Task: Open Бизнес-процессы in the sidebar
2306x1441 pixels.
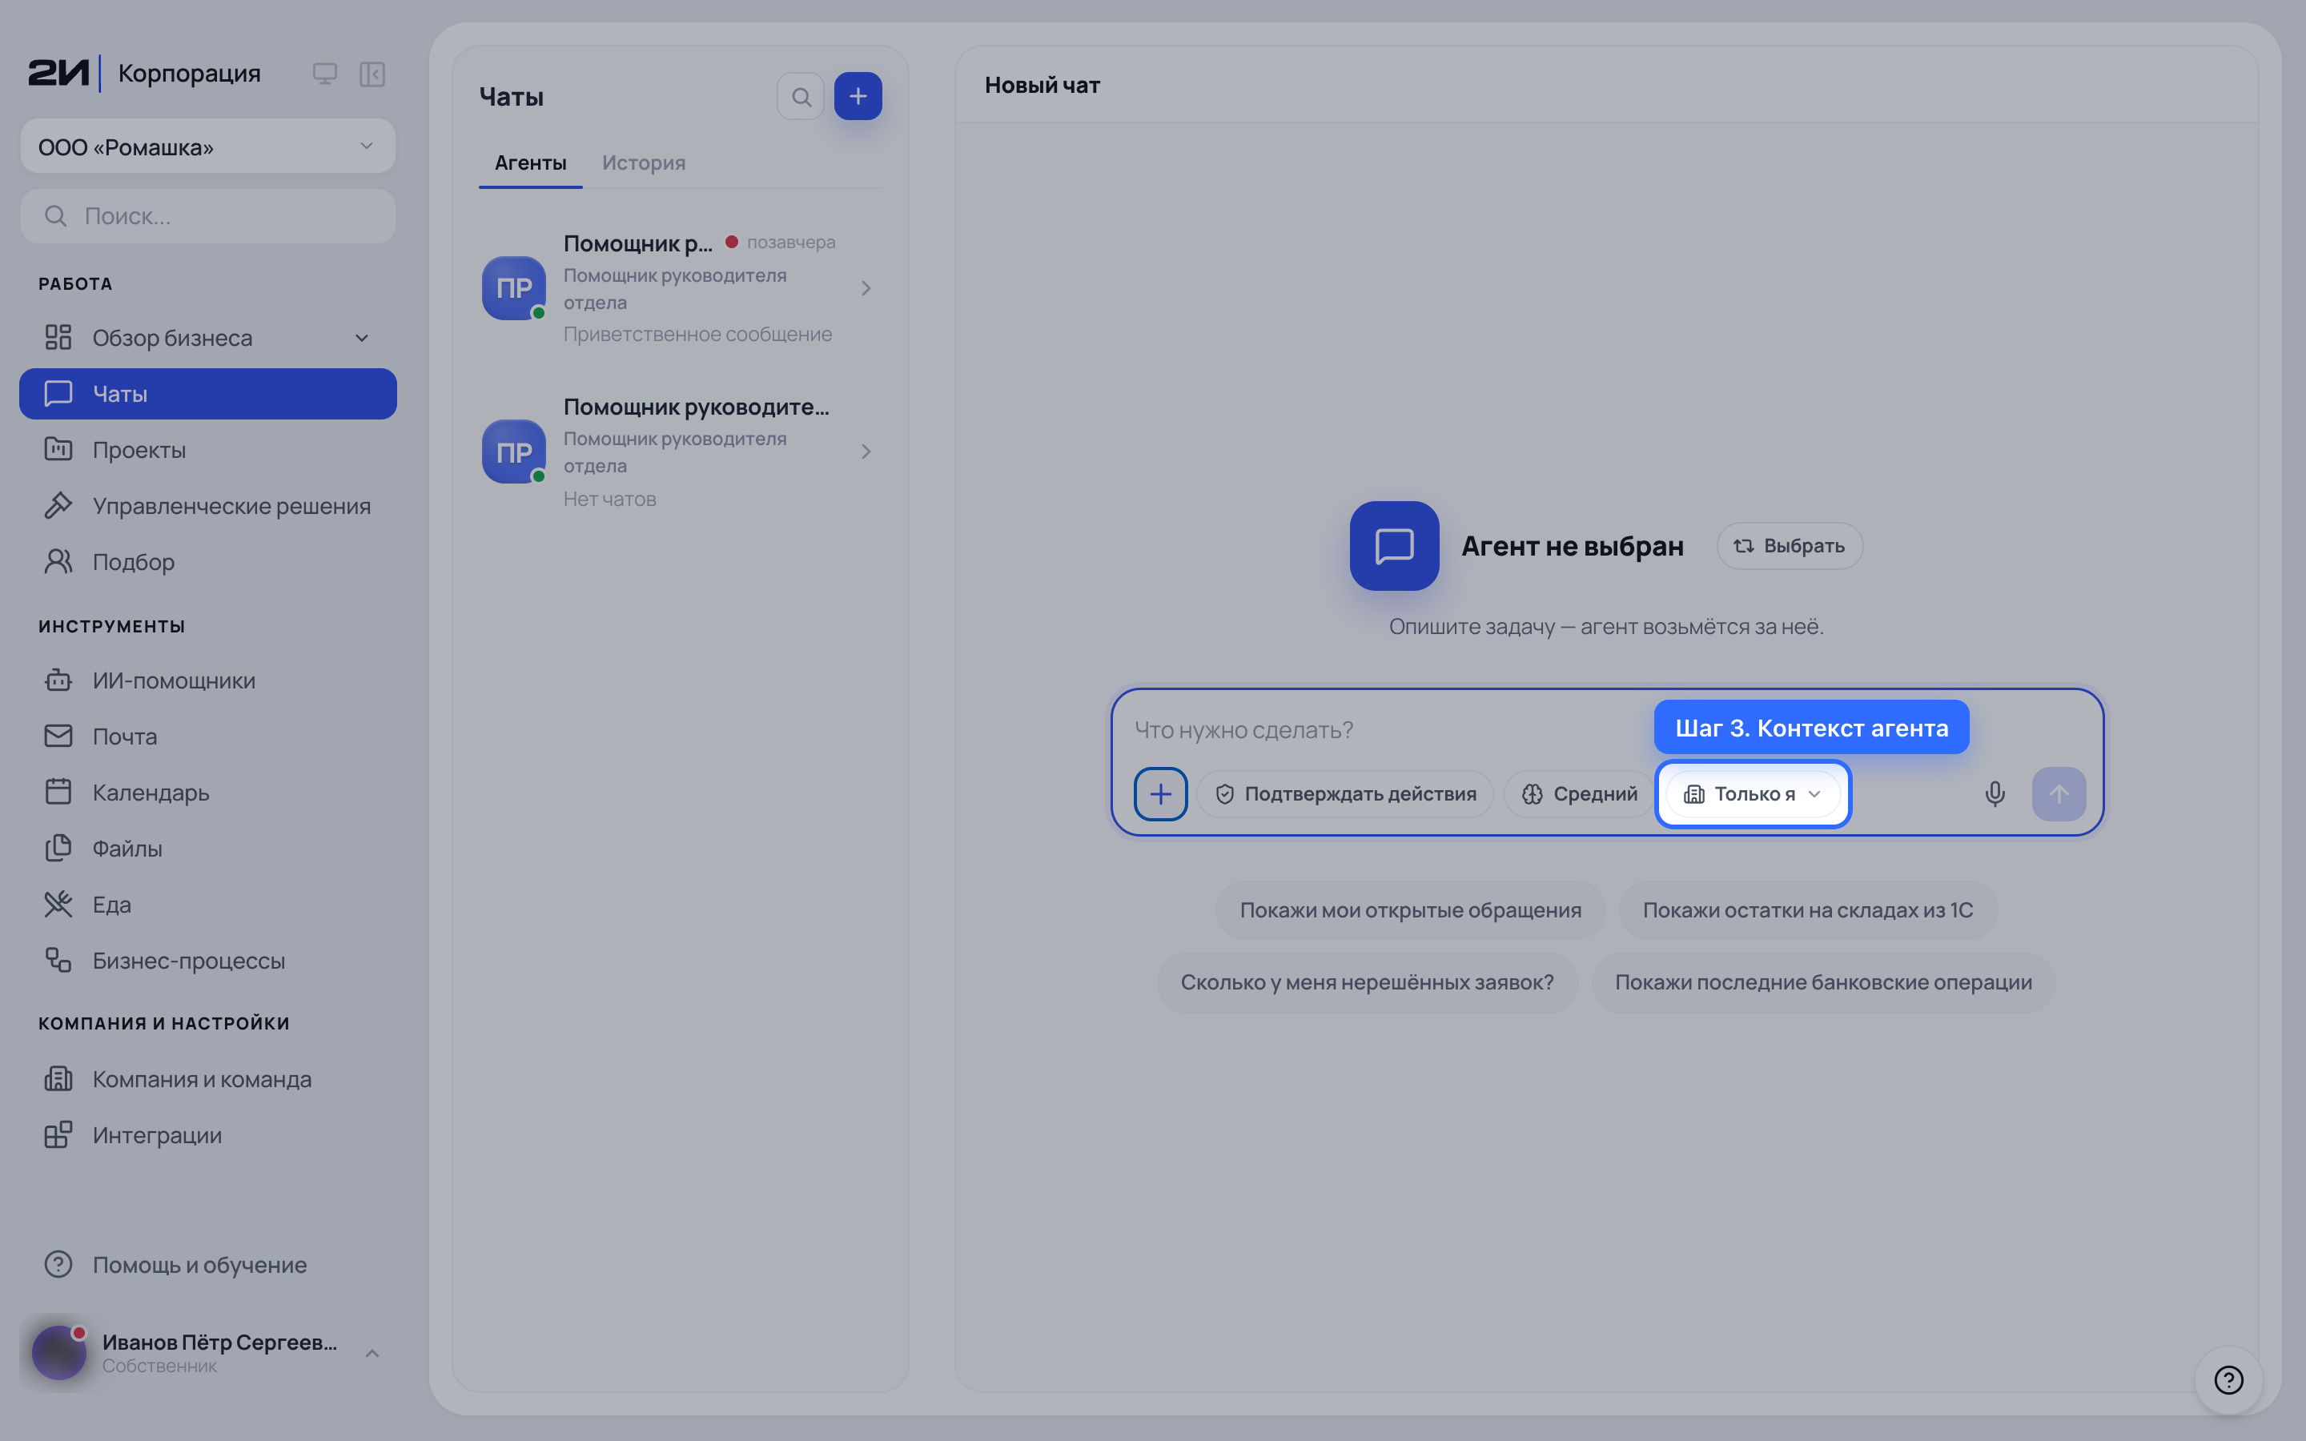Action: click(207, 961)
